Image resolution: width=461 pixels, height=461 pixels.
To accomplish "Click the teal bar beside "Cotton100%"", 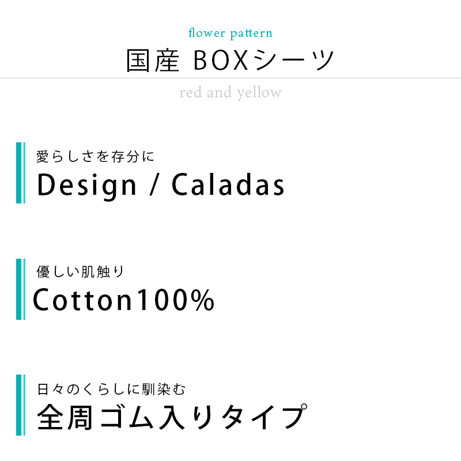I will tap(20, 289).
